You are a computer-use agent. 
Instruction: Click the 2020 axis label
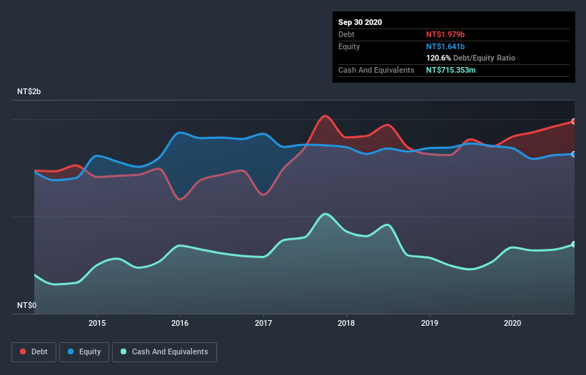[512, 323]
